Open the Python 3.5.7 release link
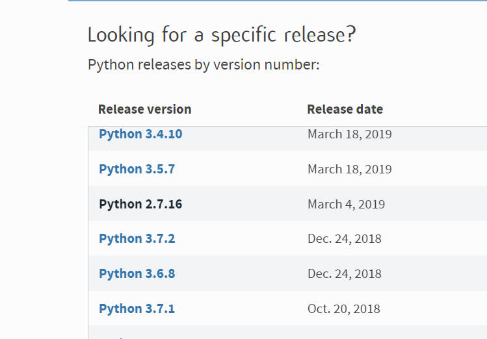 (137, 169)
